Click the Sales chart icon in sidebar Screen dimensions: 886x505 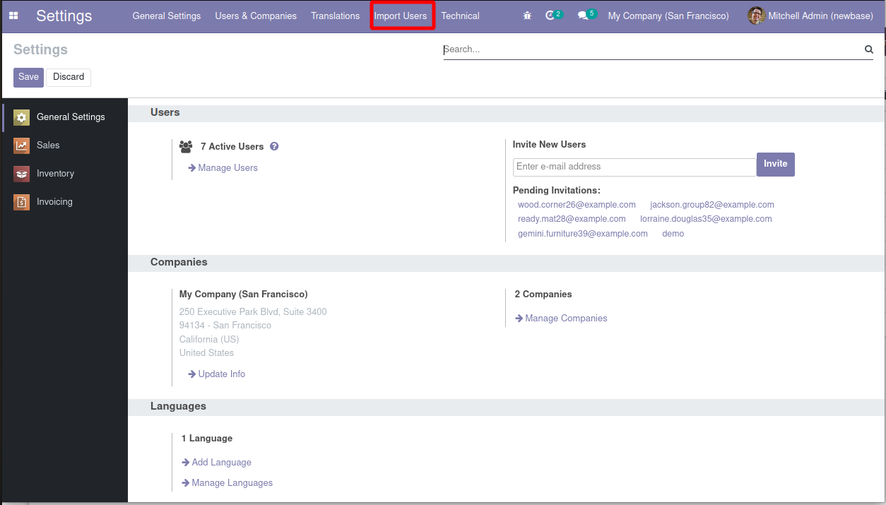(x=21, y=145)
